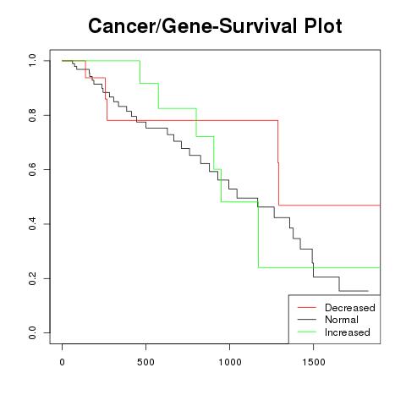
Task: Select the Normal legend label
Action: (x=342, y=320)
